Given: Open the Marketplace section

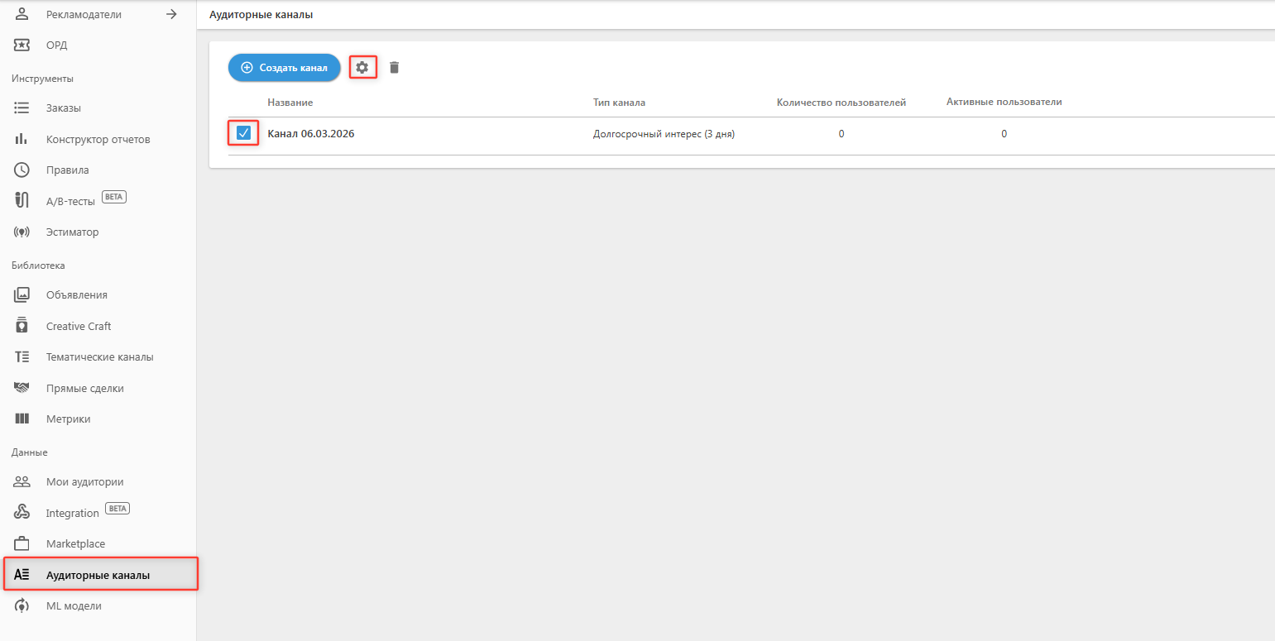Looking at the screenshot, I should click(x=75, y=543).
